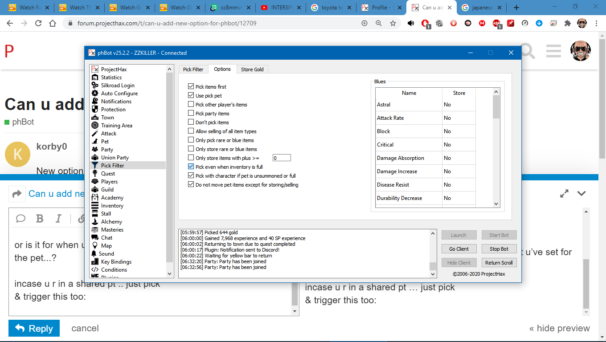
Task: Open the Pick Filter tab
Action: point(193,69)
